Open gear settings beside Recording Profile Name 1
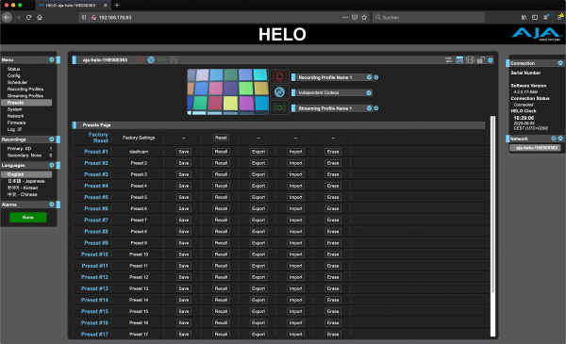566x344 pixels. 375,77
